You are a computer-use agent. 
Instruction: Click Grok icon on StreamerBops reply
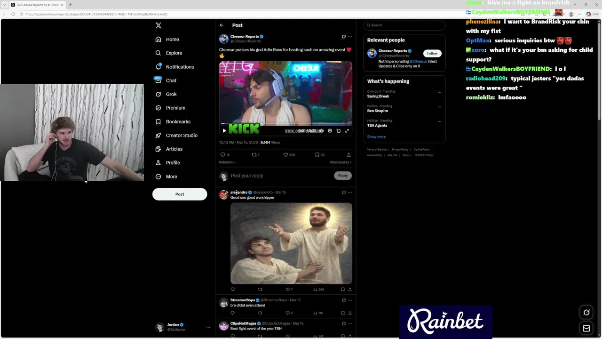343,300
